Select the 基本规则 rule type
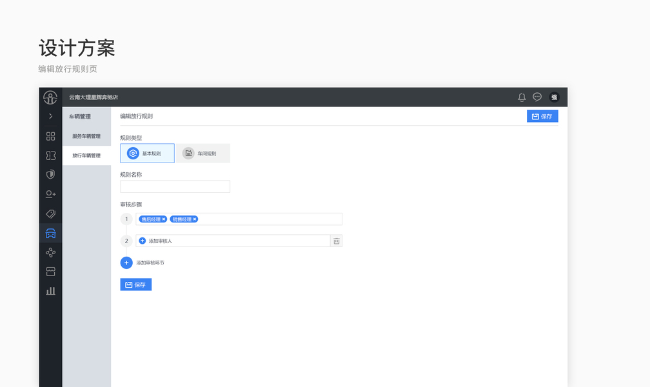The width and height of the screenshot is (650, 387). (x=147, y=154)
